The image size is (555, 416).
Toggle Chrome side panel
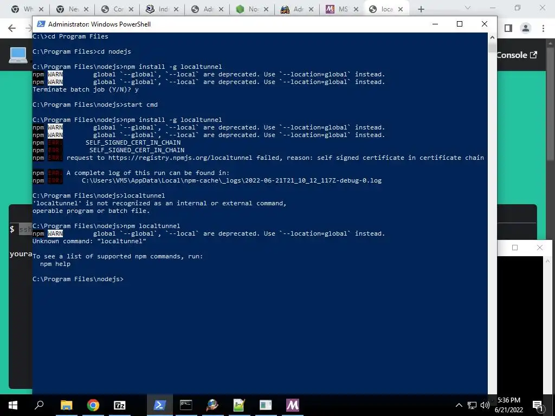(508, 28)
